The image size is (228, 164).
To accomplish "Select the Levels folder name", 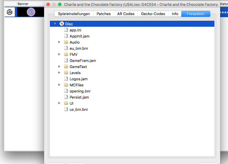I will click(75, 73).
